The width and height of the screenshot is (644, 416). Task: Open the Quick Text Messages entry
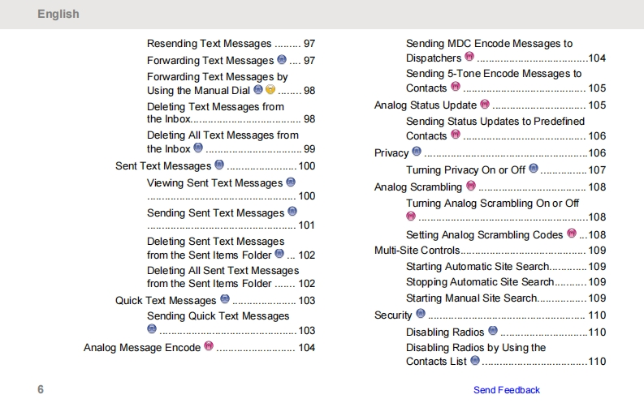tap(166, 300)
